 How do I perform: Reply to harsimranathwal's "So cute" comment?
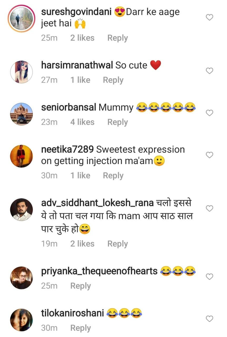(x=113, y=80)
